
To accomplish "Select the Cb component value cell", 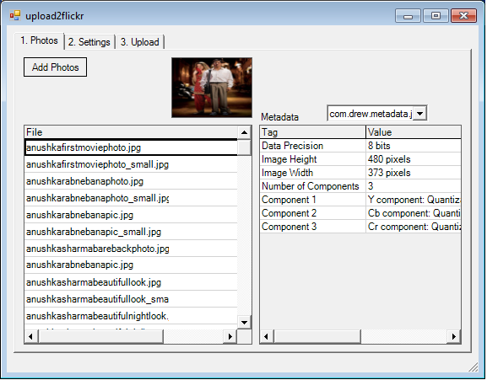I will point(414,213).
